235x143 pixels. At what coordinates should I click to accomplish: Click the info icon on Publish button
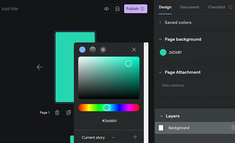[142, 9]
